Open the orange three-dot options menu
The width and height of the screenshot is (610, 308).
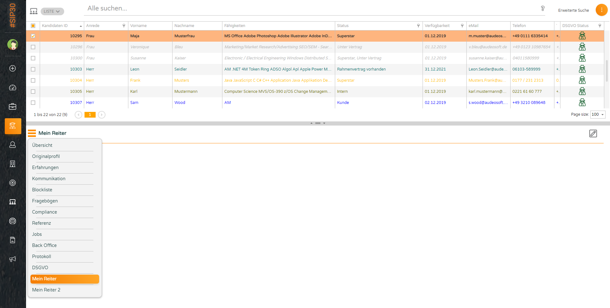(x=601, y=10)
